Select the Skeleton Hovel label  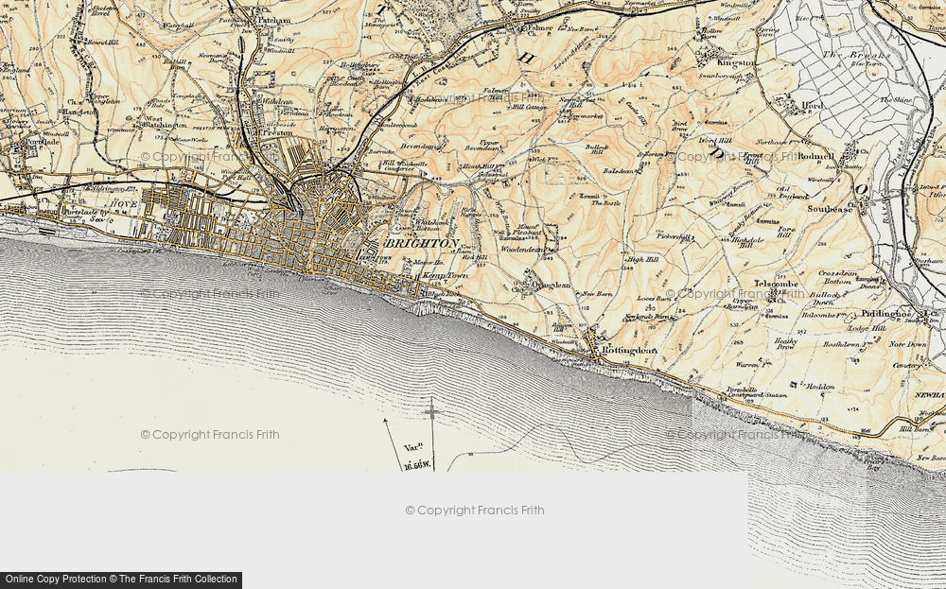(x=106, y=11)
